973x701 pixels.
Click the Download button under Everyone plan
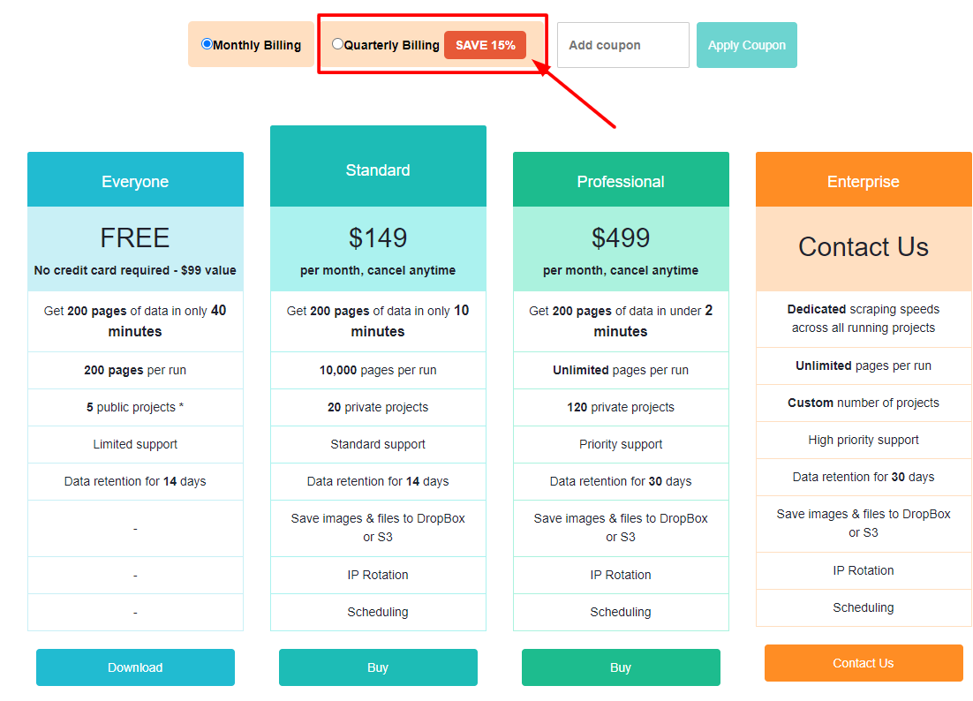pyautogui.click(x=135, y=667)
